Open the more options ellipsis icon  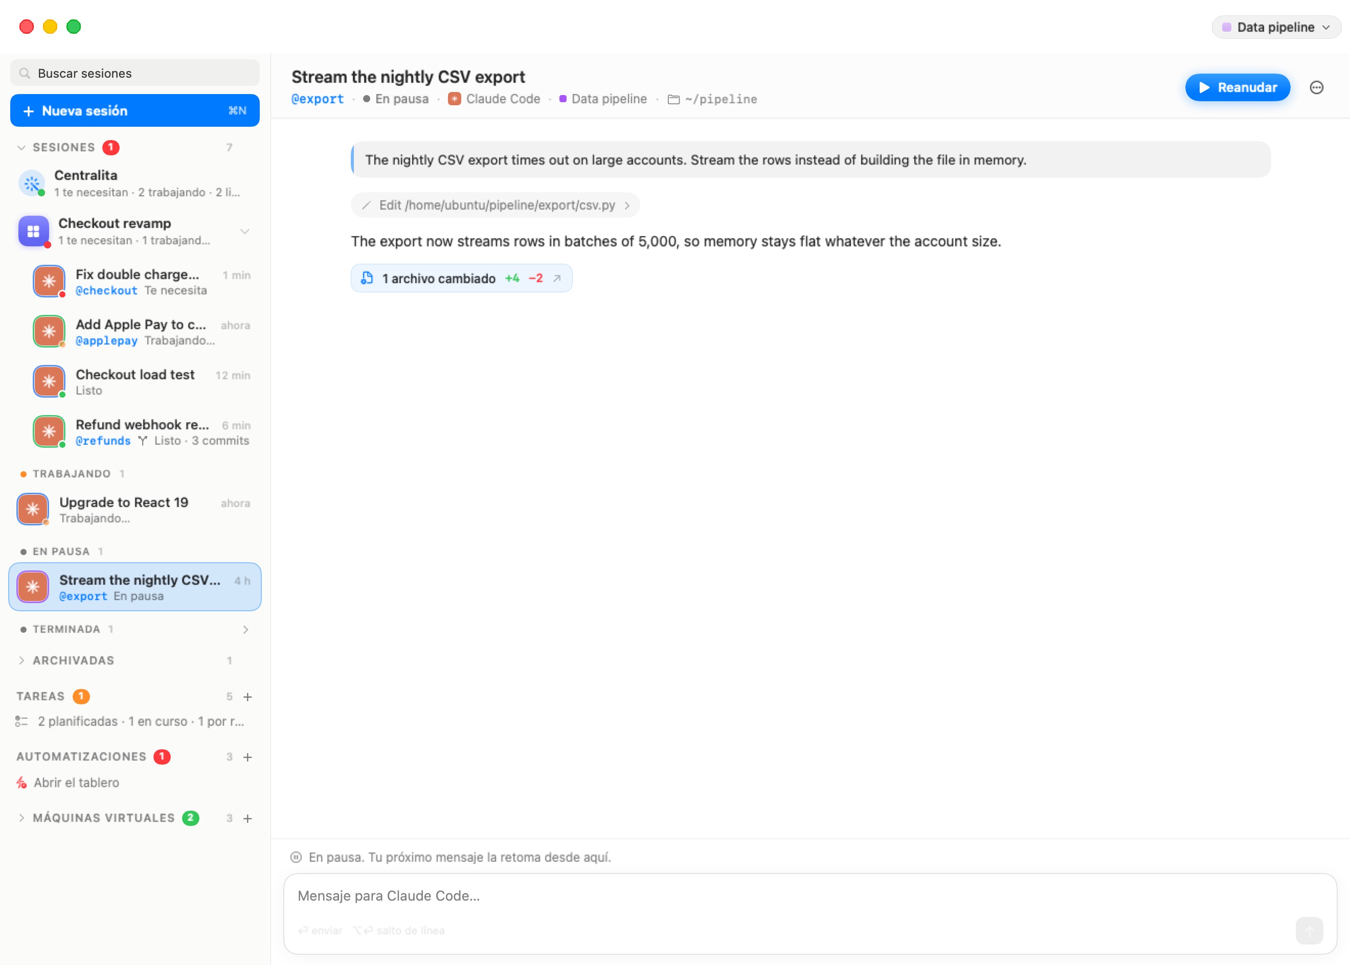[x=1316, y=87]
